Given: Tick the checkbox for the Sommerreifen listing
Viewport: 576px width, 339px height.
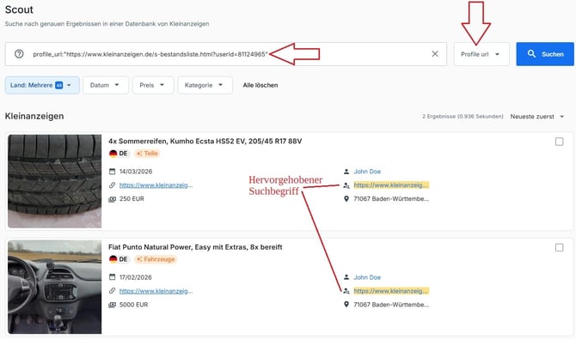Looking at the screenshot, I should (559, 142).
